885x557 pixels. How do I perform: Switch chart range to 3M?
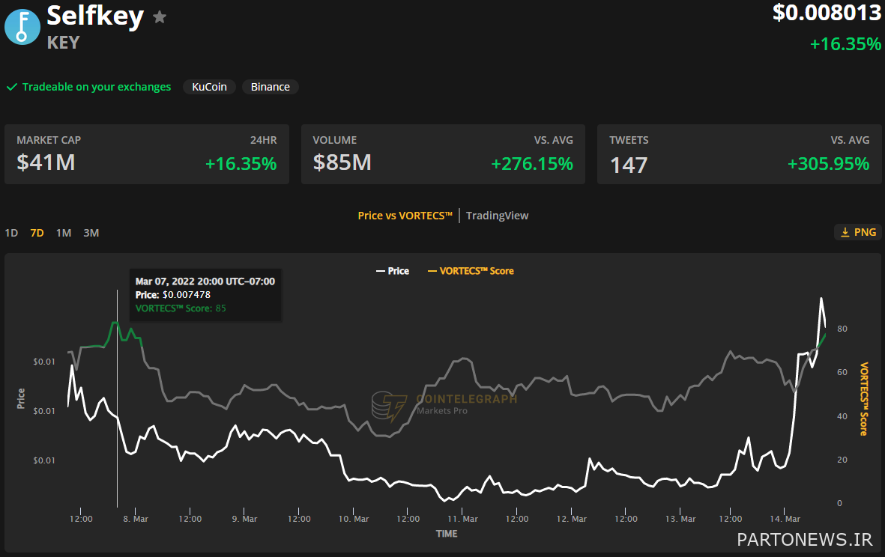click(91, 233)
